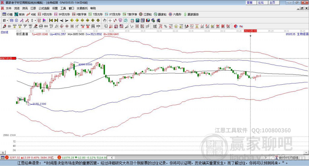309x166 pixels.
Task: Open the calculator icon
Action: (137, 20)
